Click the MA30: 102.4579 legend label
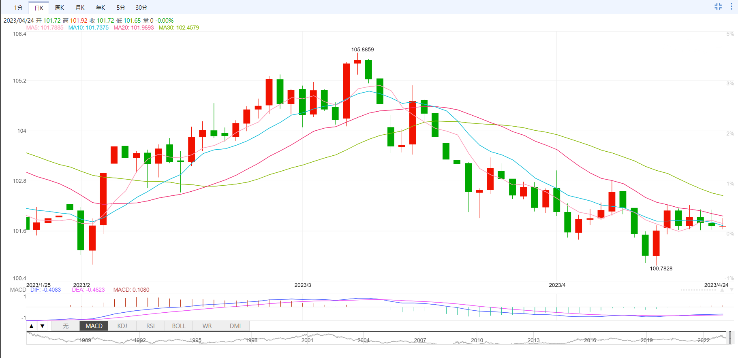This screenshot has height=358, width=738. tap(179, 28)
